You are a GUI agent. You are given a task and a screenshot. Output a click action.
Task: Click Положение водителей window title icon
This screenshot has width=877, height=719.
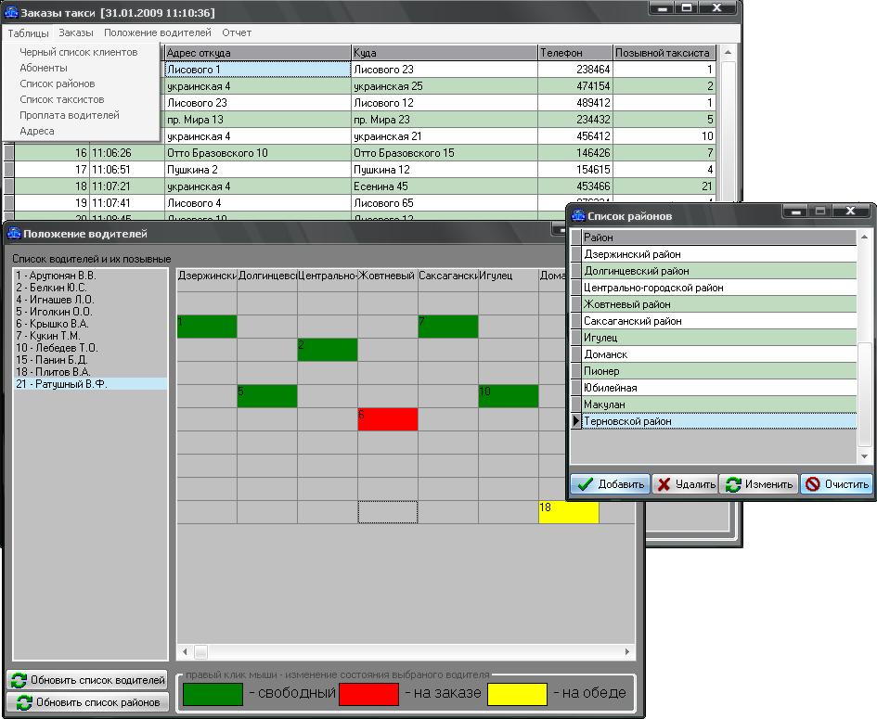click(14, 233)
